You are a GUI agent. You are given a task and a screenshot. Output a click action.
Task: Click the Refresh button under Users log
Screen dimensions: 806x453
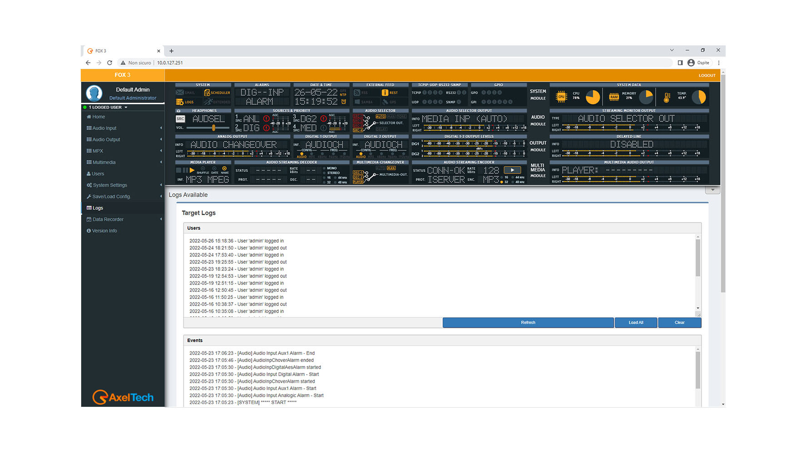[x=528, y=323]
